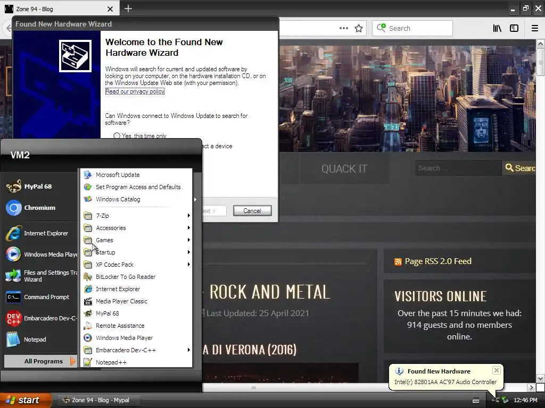545x408 pixels.
Task: Click the ROCK AND METAL heading
Action: [270, 292]
